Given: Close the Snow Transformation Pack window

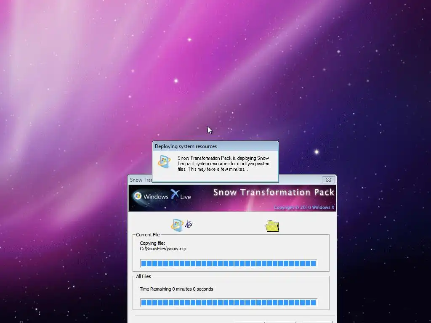Looking at the screenshot, I should pos(328,180).
